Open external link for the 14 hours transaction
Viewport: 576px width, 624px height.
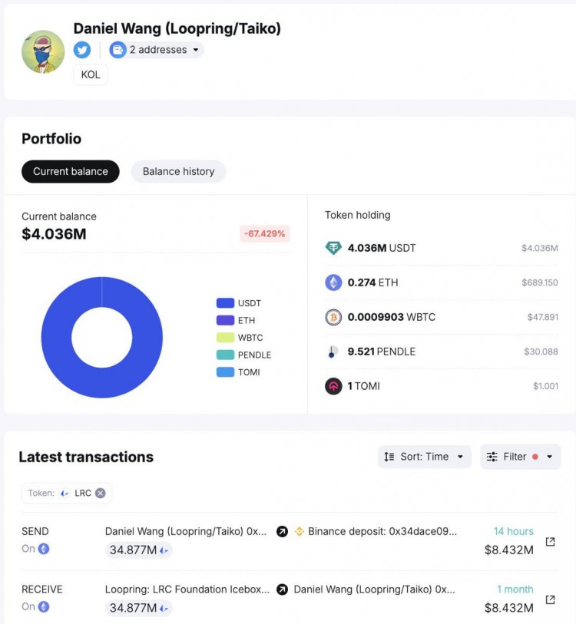coord(550,542)
